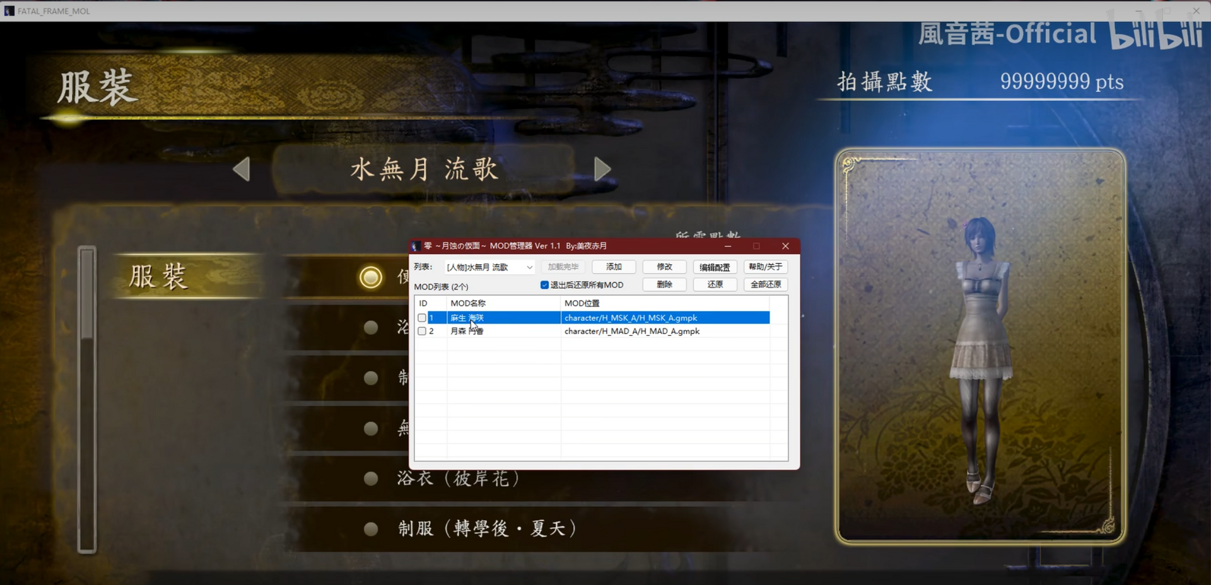Select the 浴衣（彼岸花） costume name
The width and height of the screenshot is (1211, 585).
pyautogui.click(x=459, y=478)
